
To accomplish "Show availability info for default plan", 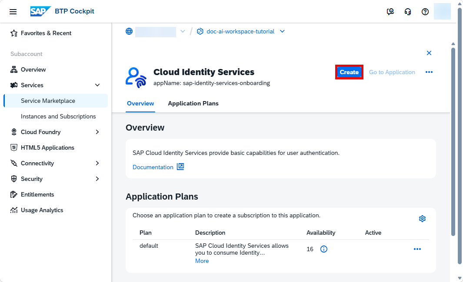I will (323, 249).
